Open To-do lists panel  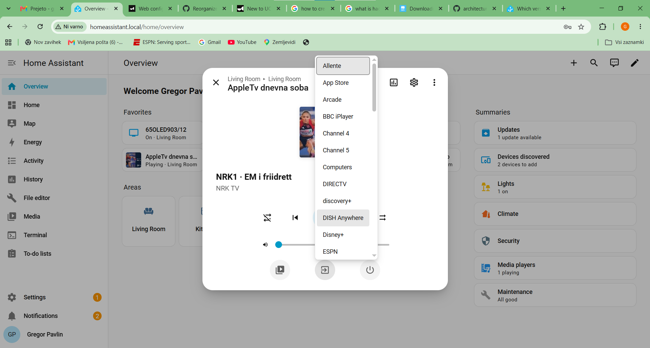[54, 254]
